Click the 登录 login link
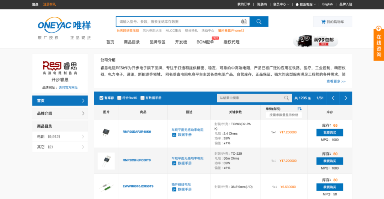 (x=35, y=4)
